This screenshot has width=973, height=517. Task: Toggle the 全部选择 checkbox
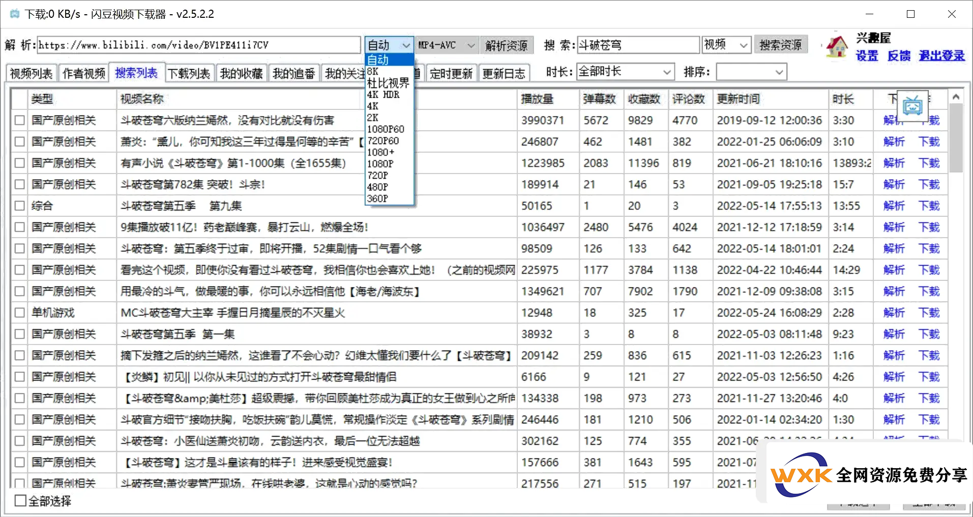[x=20, y=501]
